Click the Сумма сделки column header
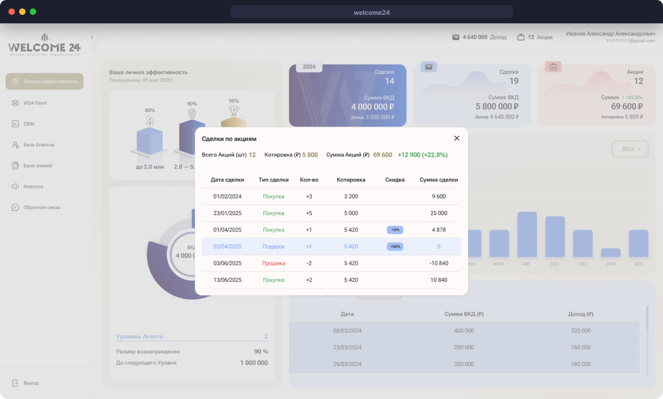Viewport: 663px width, 399px height. (439, 180)
